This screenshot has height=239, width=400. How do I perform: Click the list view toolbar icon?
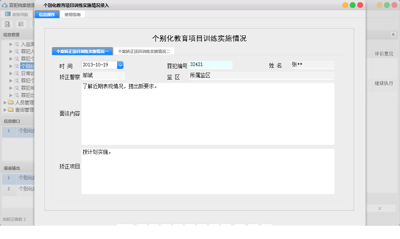pyautogui.click(x=21, y=24)
